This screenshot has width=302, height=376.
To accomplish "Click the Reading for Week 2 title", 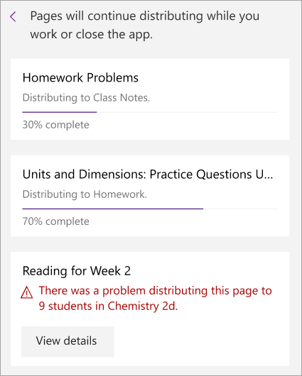I will 77,271.
